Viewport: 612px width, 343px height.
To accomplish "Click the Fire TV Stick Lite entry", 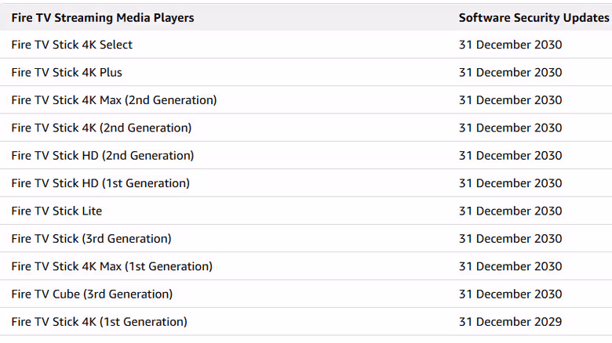I will 56,211.
